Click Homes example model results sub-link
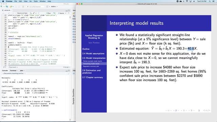217x122 pixels. (93, 61)
